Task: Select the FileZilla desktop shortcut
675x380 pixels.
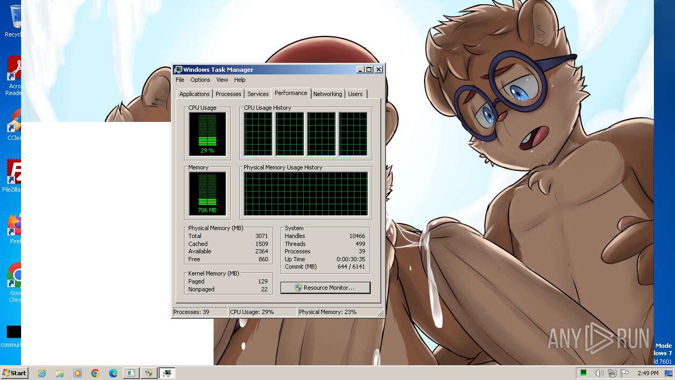Action: point(12,176)
